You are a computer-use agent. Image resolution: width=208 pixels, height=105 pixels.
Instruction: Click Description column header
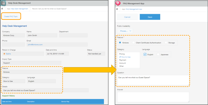coord(31,102)
